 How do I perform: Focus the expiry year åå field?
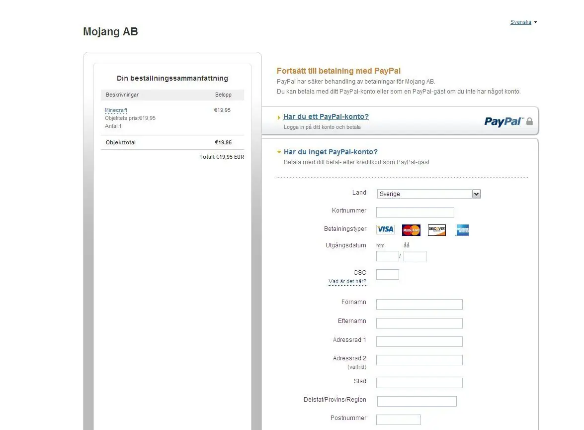[415, 256]
